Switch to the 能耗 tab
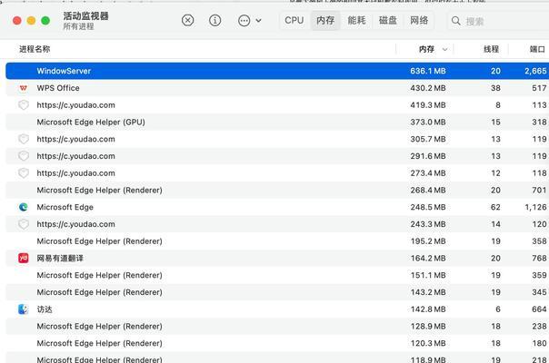 click(x=356, y=20)
